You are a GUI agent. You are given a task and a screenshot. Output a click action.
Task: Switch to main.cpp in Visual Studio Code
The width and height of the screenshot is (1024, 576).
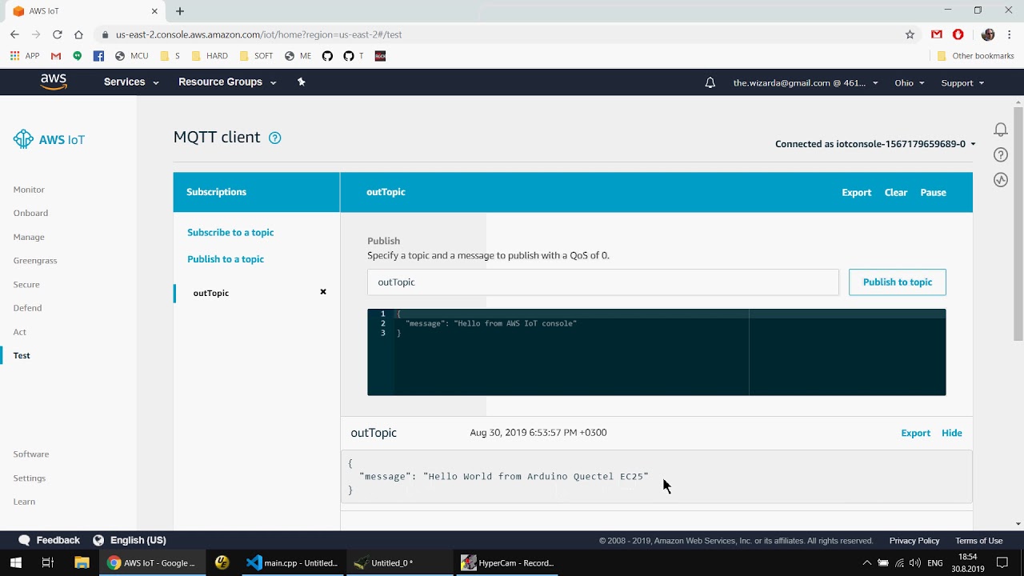click(292, 562)
